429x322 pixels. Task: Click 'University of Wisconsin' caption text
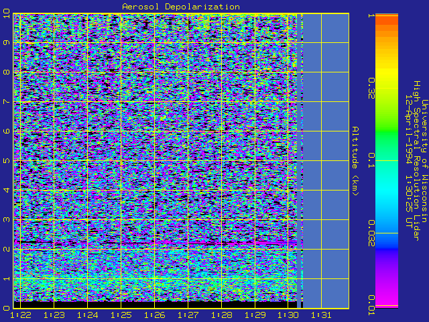point(424,161)
